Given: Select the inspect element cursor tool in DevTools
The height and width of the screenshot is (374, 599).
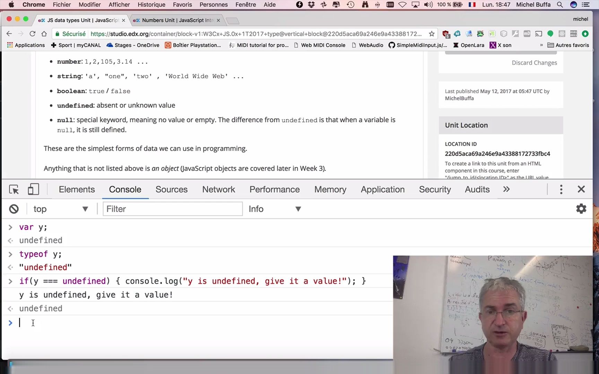Looking at the screenshot, I should pyautogui.click(x=14, y=189).
